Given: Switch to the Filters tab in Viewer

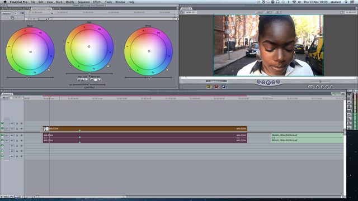Looking at the screenshot, I should click(27, 9).
